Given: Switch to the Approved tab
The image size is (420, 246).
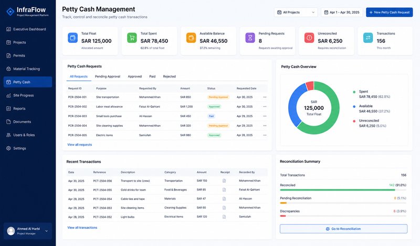Looking at the screenshot, I should [135, 76].
